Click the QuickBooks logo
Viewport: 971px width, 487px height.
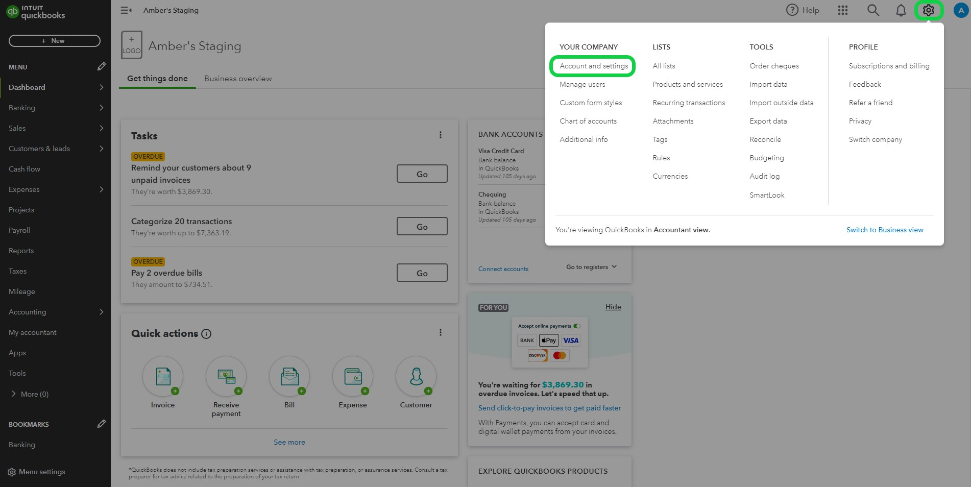pyautogui.click(x=36, y=12)
